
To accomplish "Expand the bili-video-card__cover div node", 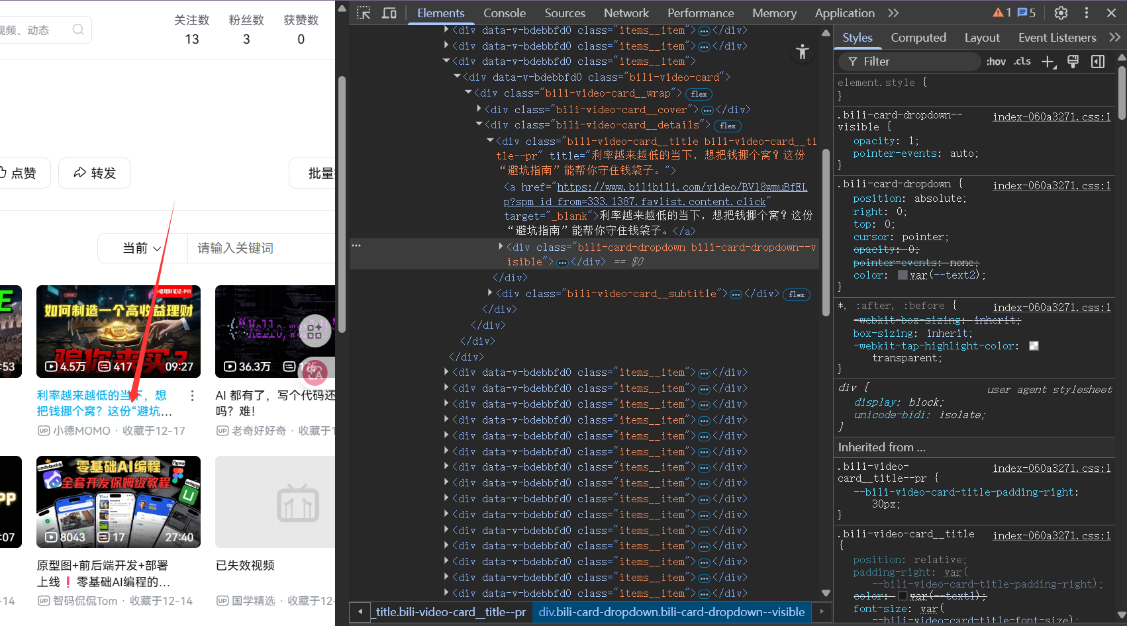I will (479, 109).
